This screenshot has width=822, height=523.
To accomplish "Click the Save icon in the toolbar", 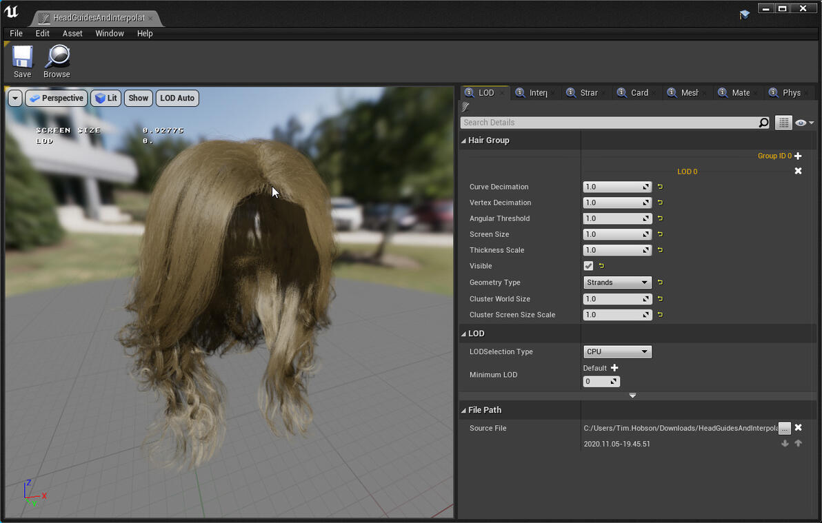I will [22, 57].
